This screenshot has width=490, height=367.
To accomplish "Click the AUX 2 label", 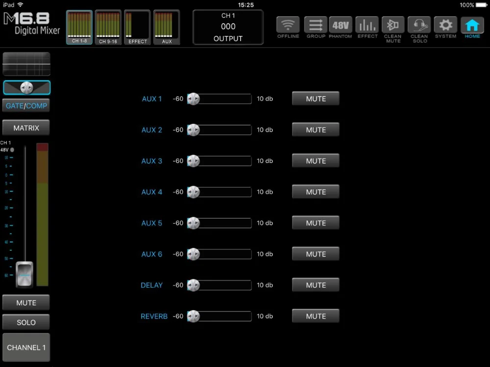I will click(x=152, y=130).
